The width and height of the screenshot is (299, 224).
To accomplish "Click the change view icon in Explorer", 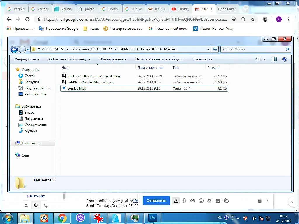I will point(258,59).
